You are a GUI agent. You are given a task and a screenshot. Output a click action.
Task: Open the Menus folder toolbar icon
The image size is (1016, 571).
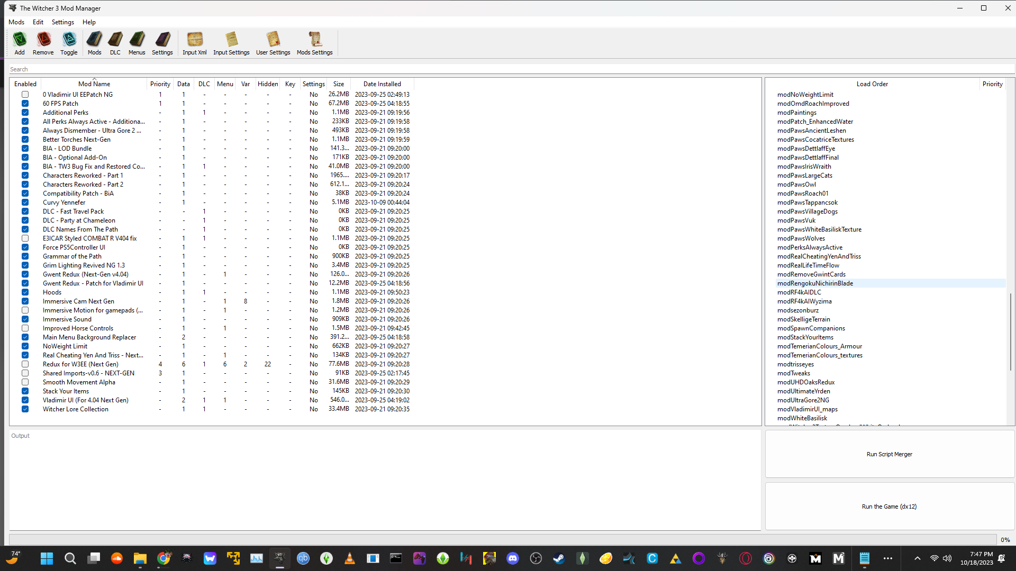pyautogui.click(x=137, y=43)
